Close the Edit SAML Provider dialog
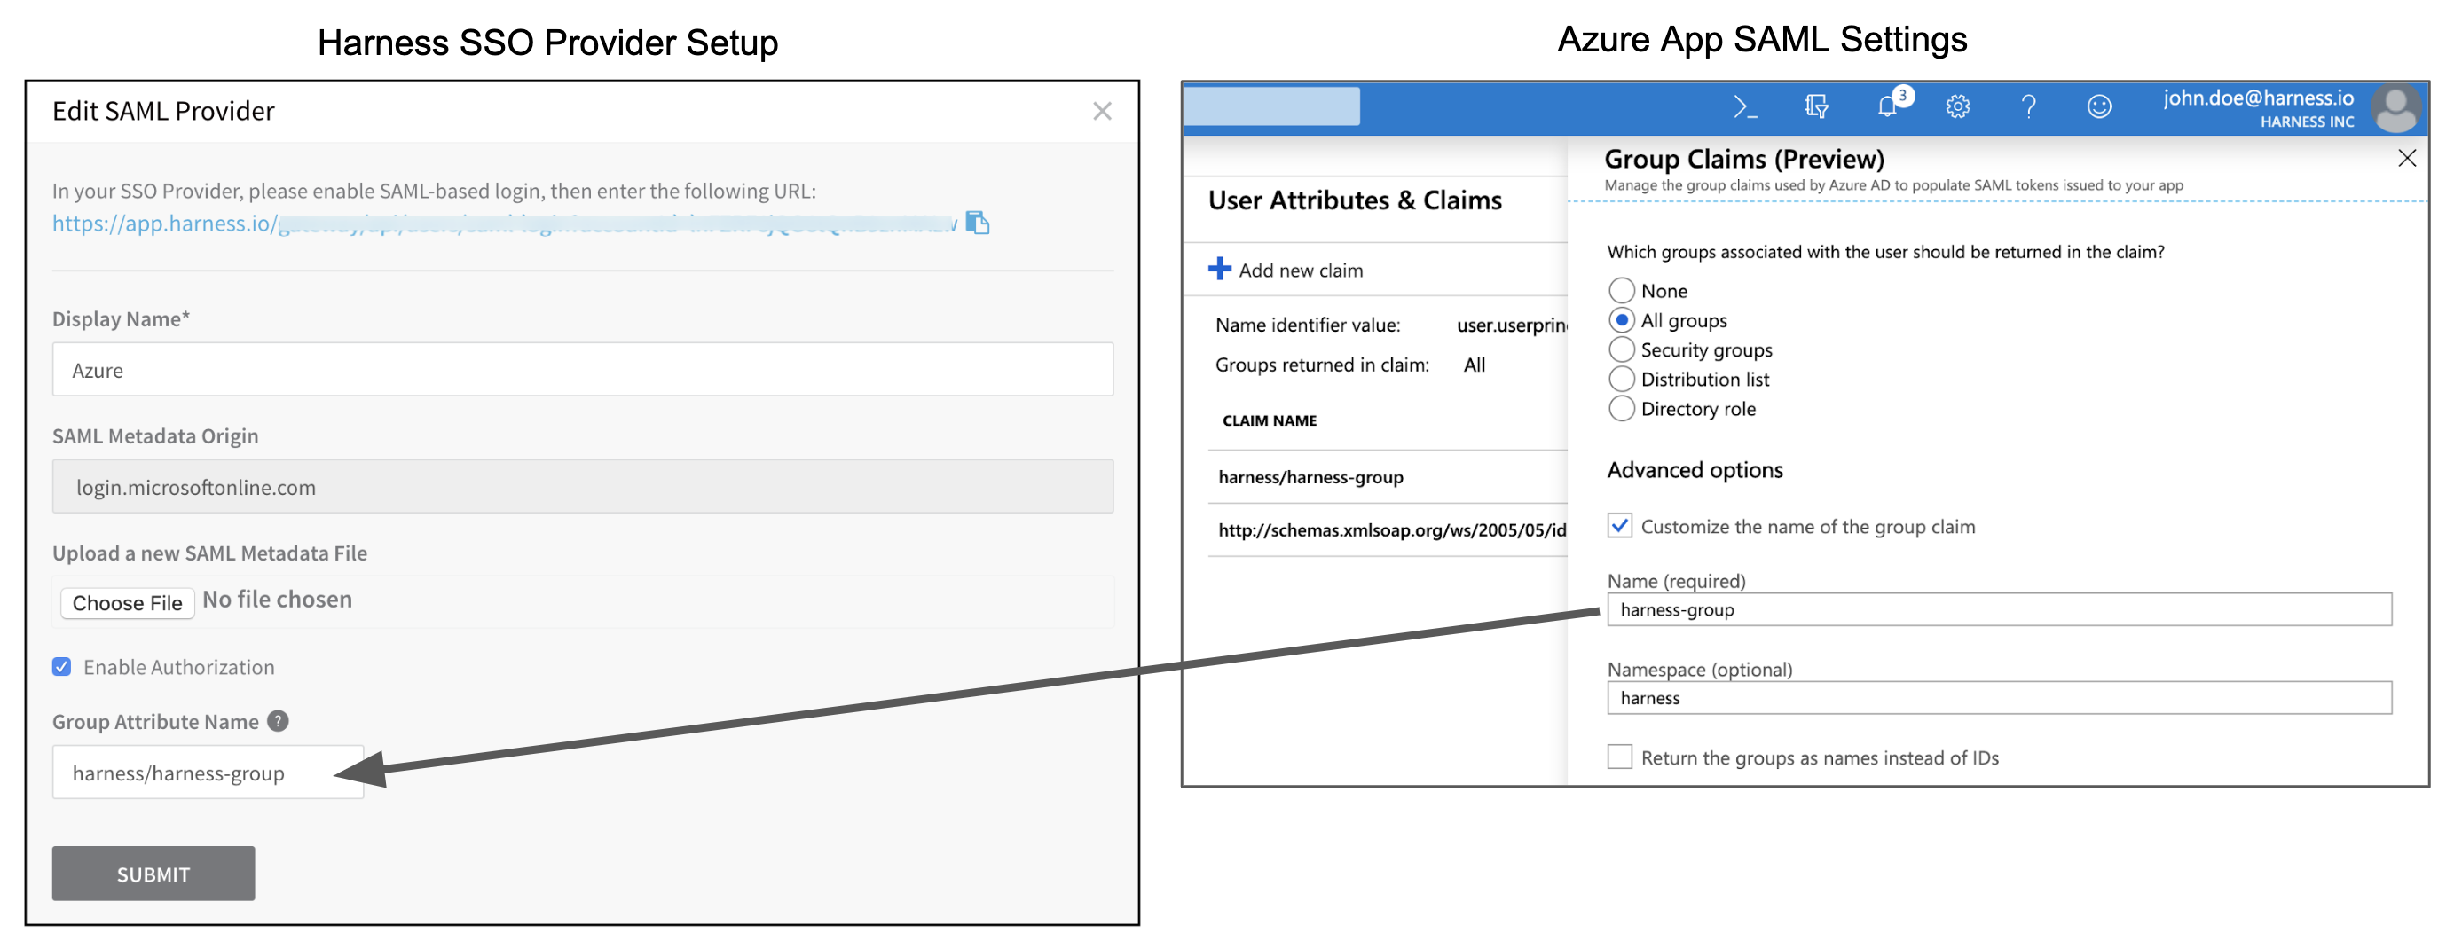The width and height of the screenshot is (2454, 949). pyautogui.click(x=1102, y=112)
